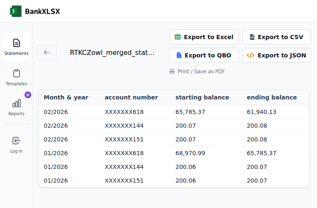Click the ending balance column header

272,97
